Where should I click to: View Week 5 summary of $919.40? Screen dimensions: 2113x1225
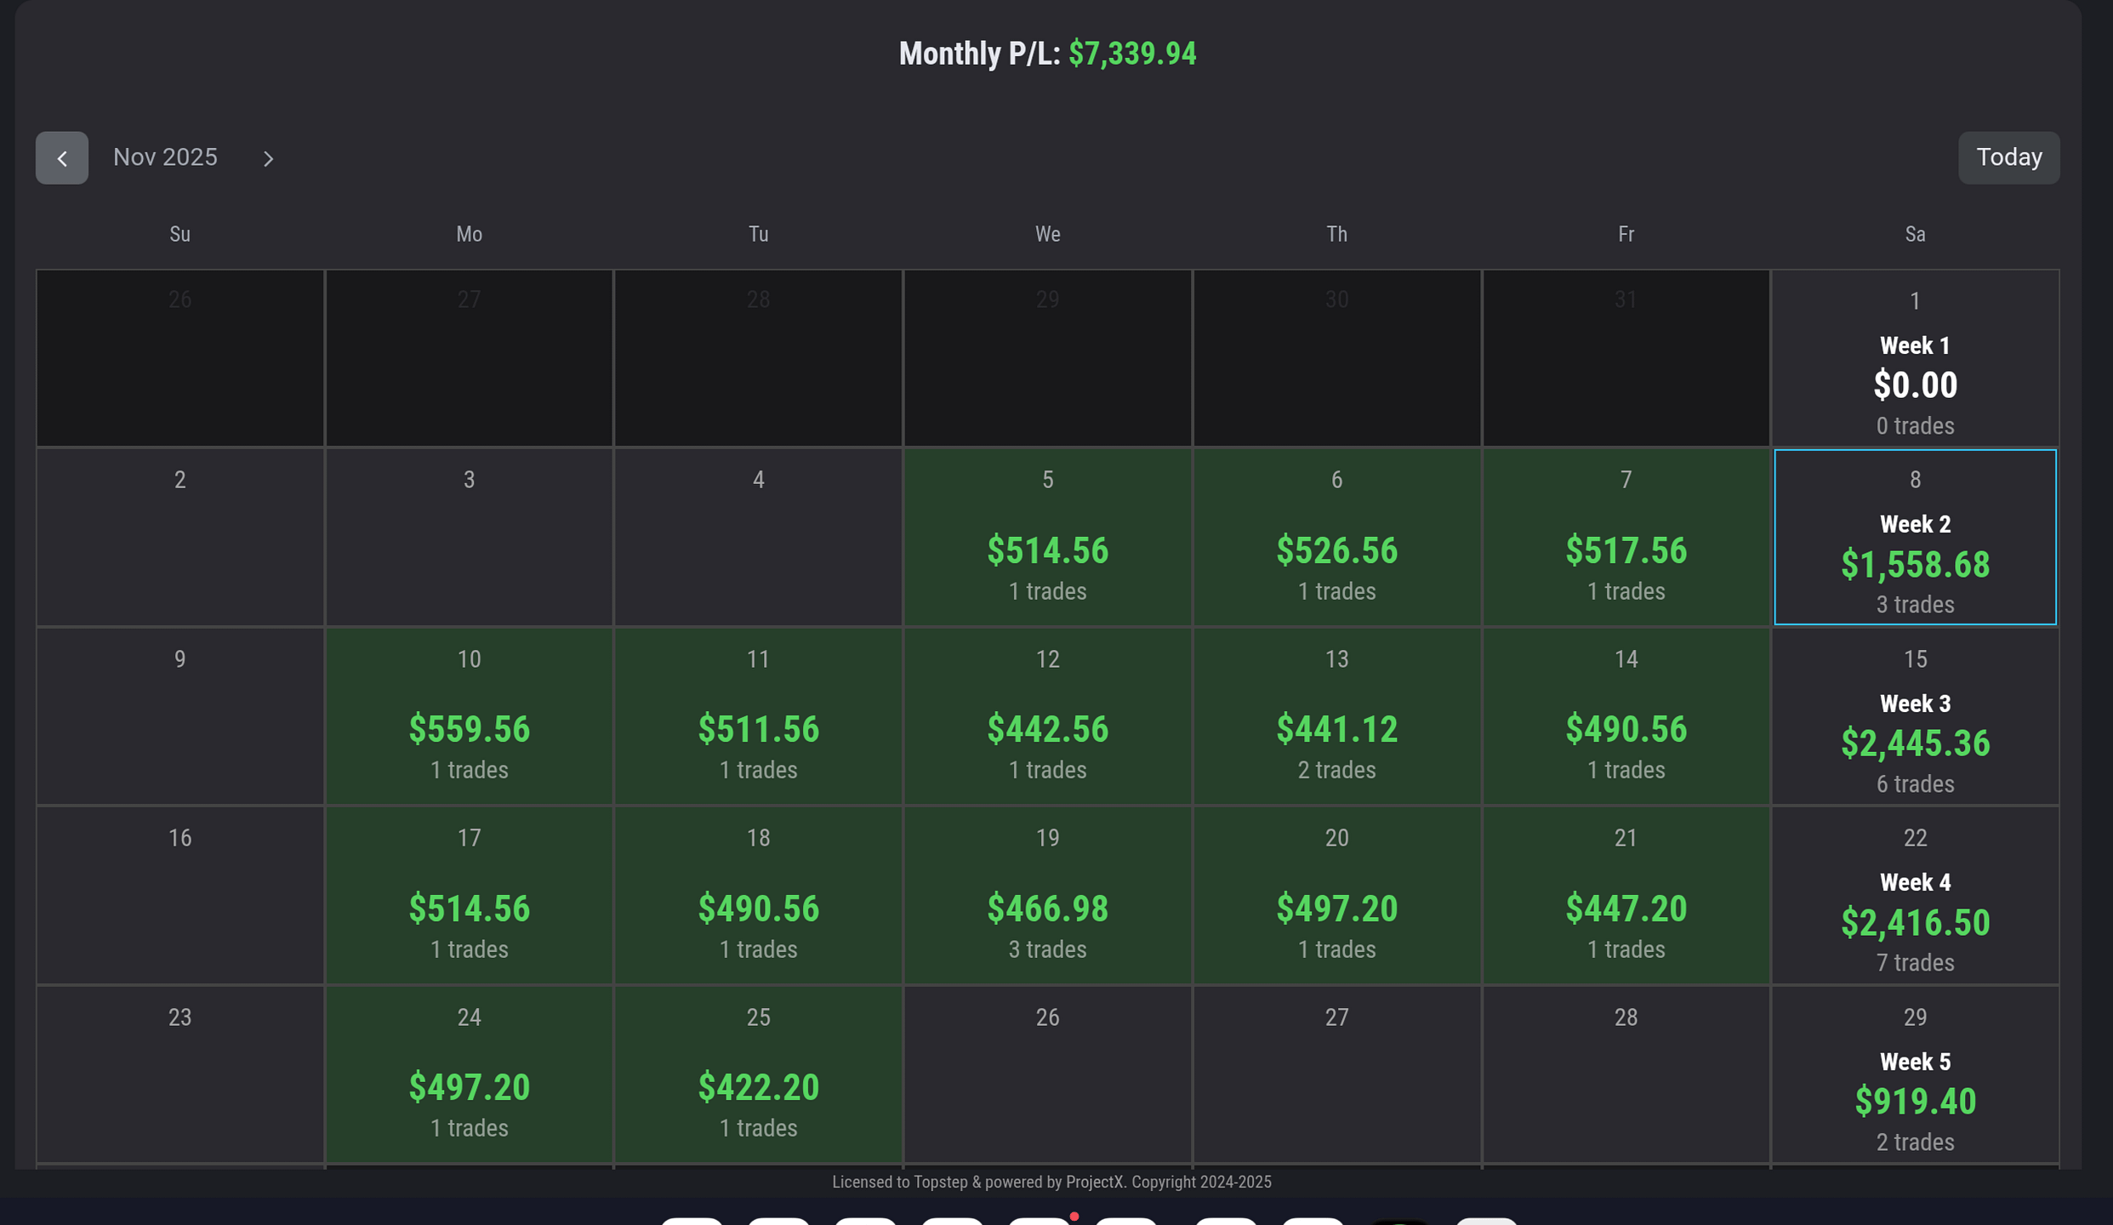point(1915,1074)
